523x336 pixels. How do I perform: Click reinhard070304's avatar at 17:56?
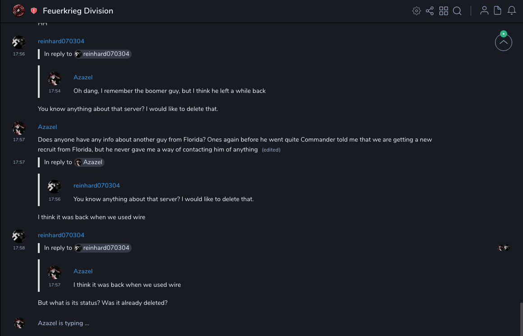[x=18, y=42]
